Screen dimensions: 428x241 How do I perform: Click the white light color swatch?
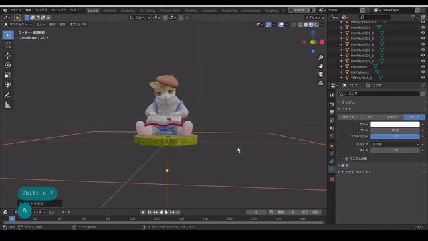395,124
